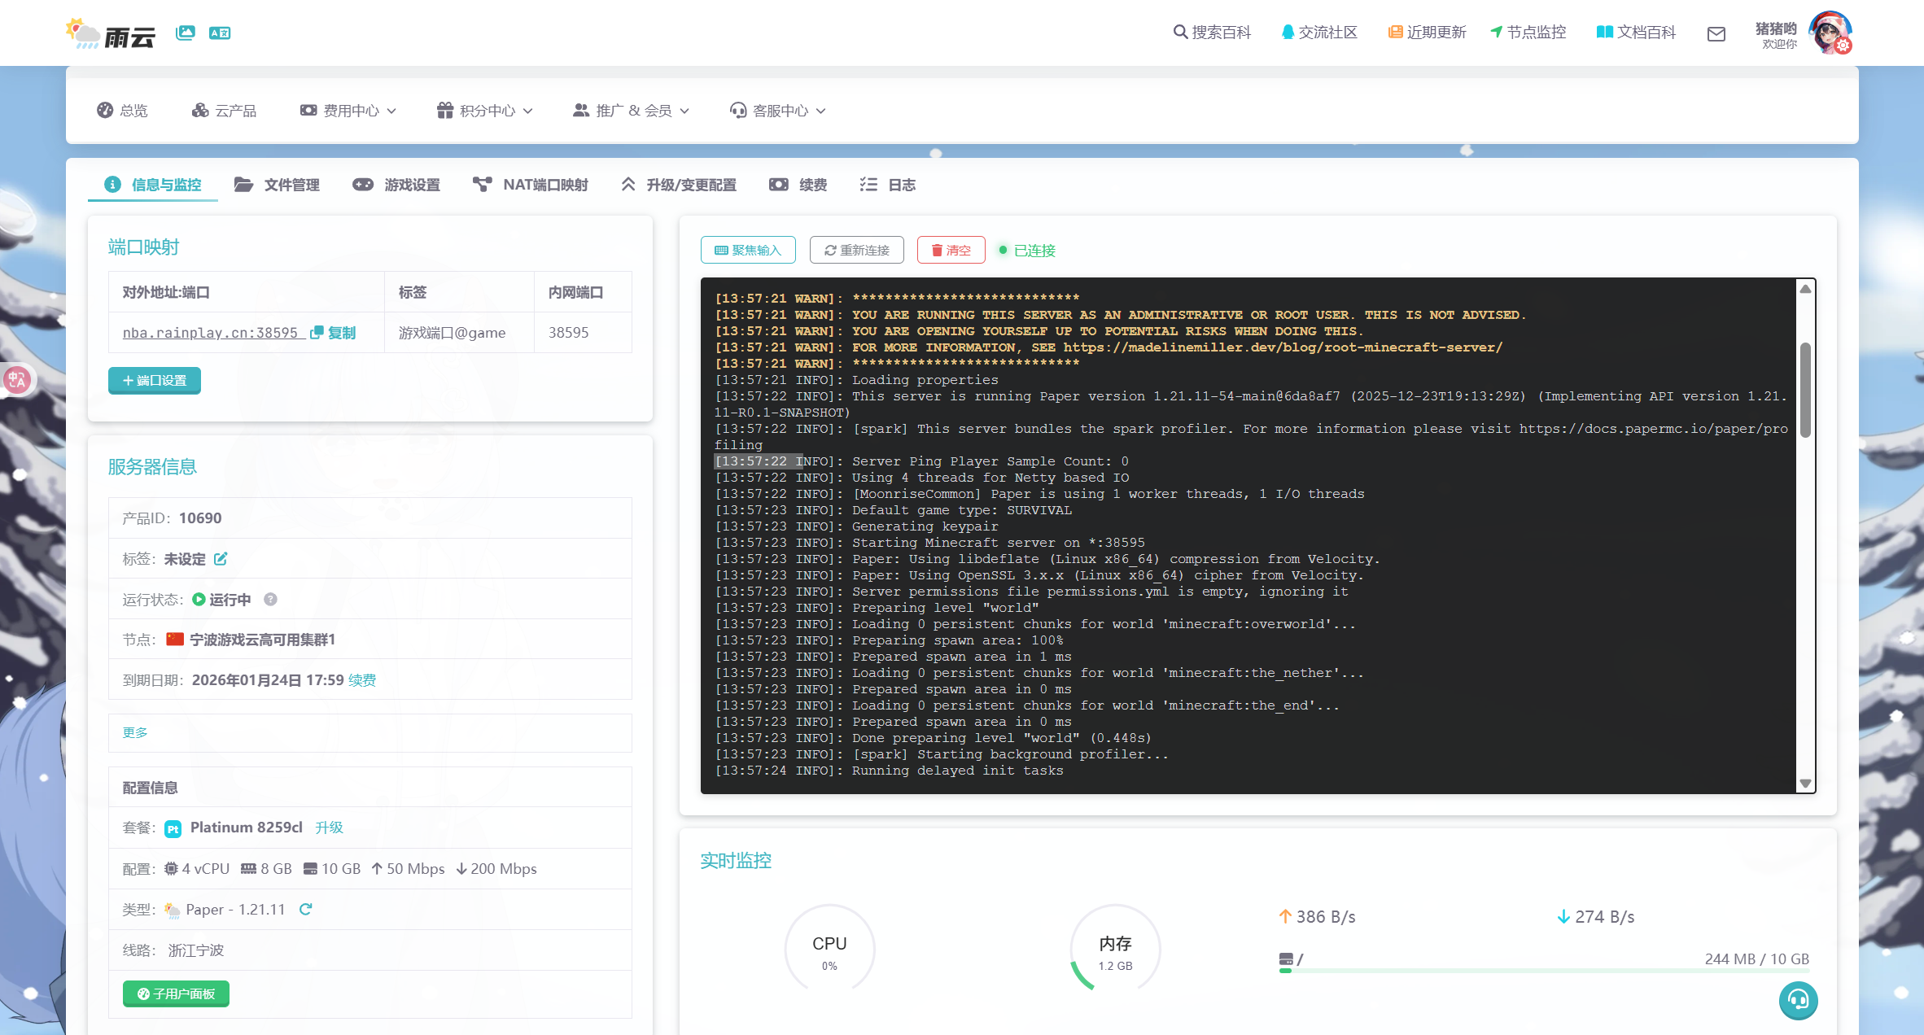
Task: Expand the 更多 server info section
Action: click(x=135, y=732)
